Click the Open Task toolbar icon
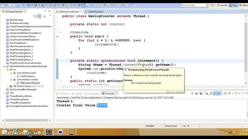The width and height of the screenshot is (248, 139). [67, 5]
